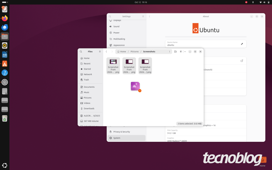Image resolution: width=272 pixels, height=170 pixels.
Task: Select the second screenshot thumbnail
Action: pos(129,66)
